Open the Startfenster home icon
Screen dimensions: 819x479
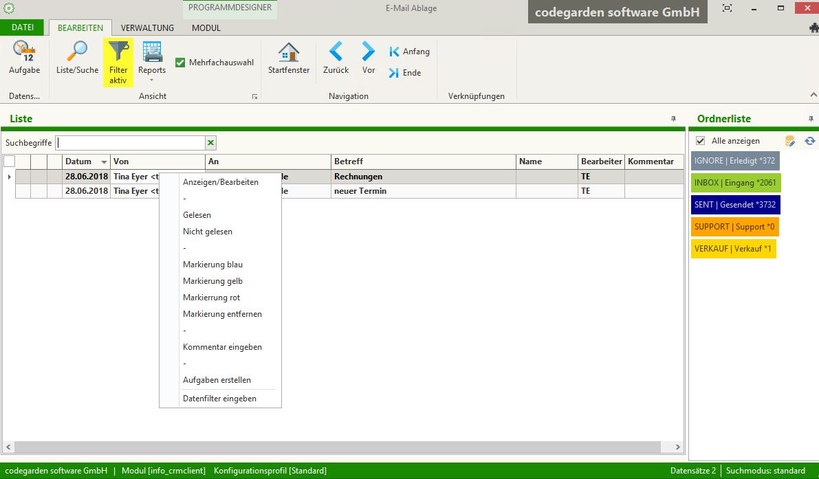click(289, 52)
